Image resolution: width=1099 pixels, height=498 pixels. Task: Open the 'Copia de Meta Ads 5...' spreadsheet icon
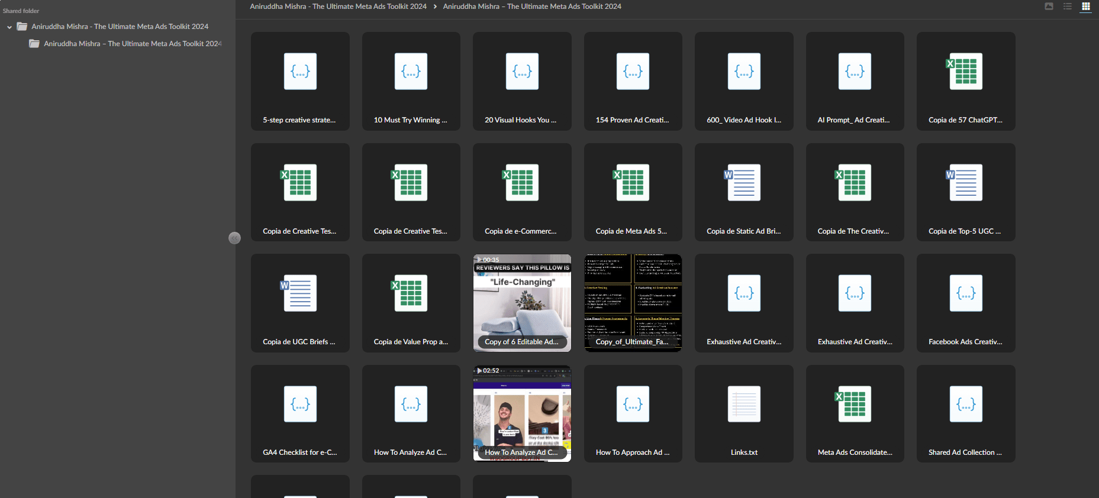[631, 183]
